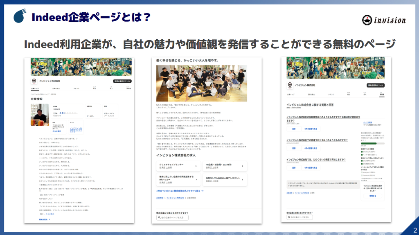Screen dimensions: 419x235
Task: Select 企業トップ tab in right screenshot
Action: click(x=291, y=95)
